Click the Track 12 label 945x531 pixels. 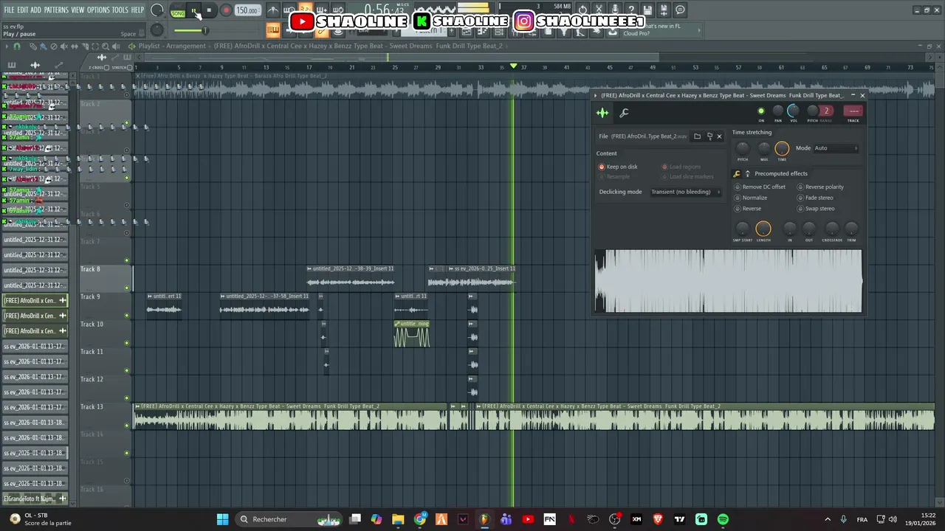92,379
